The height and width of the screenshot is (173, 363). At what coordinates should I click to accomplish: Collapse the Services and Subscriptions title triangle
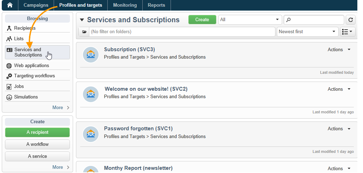point(82,20)
